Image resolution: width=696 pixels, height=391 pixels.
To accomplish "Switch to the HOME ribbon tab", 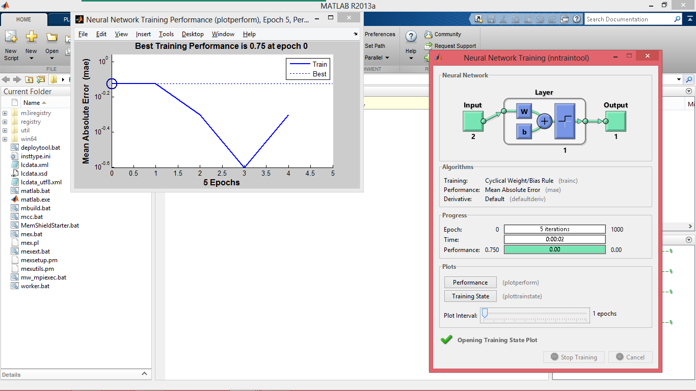I will tap(23, 19).
